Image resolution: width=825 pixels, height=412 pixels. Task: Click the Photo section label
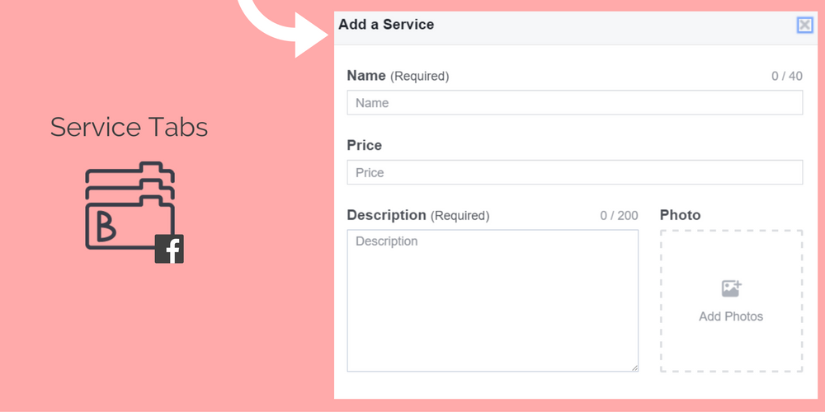[x=681, y=215]
